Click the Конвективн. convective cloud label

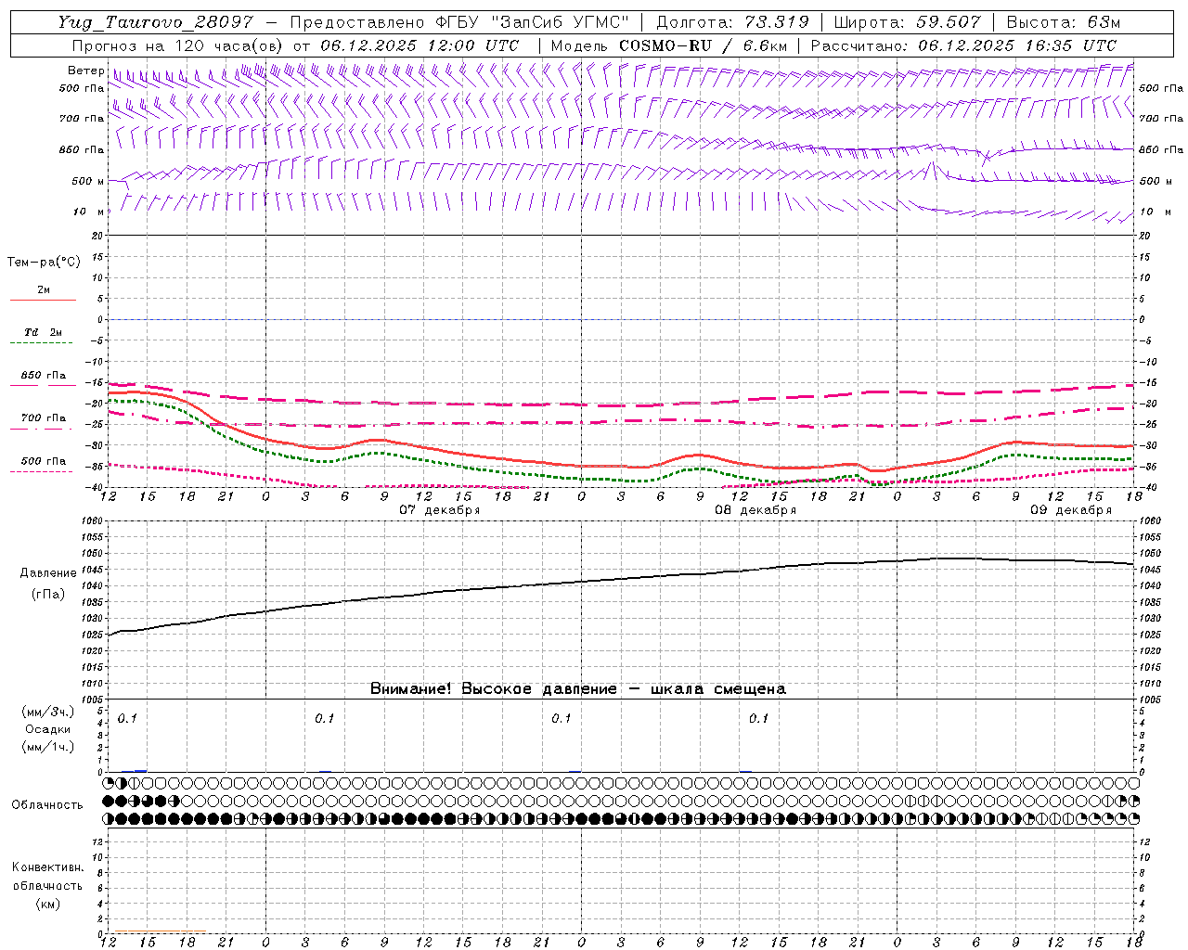click(x=47, y=867)
